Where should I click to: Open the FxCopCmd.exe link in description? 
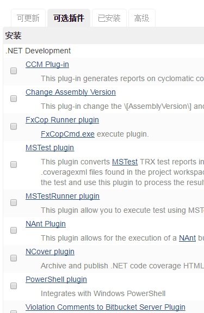click(x=67, y=134)
